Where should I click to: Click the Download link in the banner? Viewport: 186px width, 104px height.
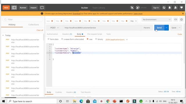click(x=76, y=14)
